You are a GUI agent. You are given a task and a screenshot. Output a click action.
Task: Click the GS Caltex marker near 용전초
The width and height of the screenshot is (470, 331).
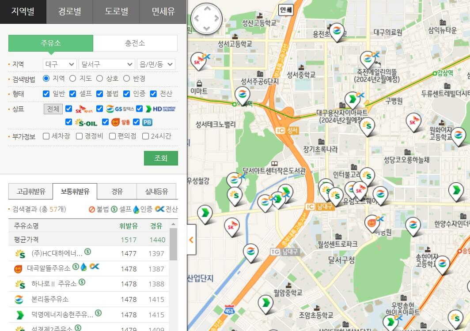tap(337, 32)
